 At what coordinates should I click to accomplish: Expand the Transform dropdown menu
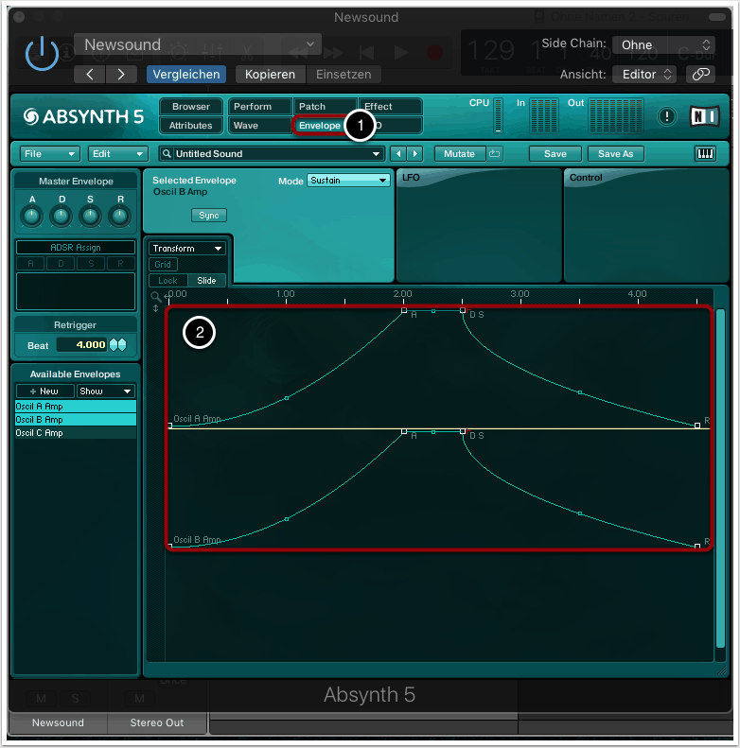click(x=187, y=248)
